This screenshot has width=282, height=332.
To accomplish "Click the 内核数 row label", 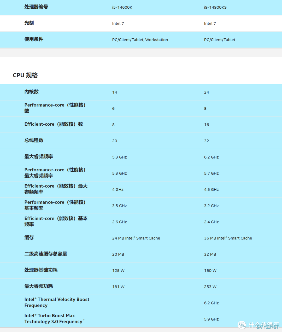I will tap(31, 92).
